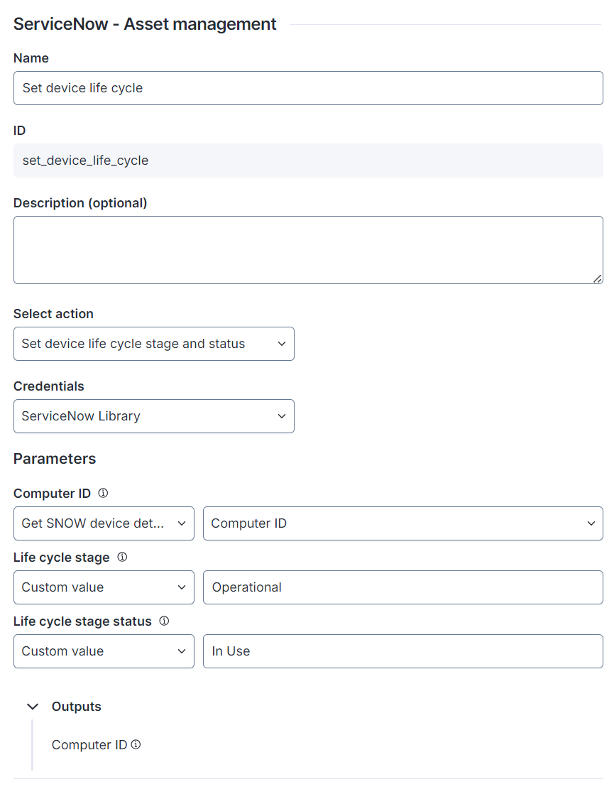Open Life cycle stage Custom value dropdown
The height and width of the screenshot is (799, 614).
(104, 587)
